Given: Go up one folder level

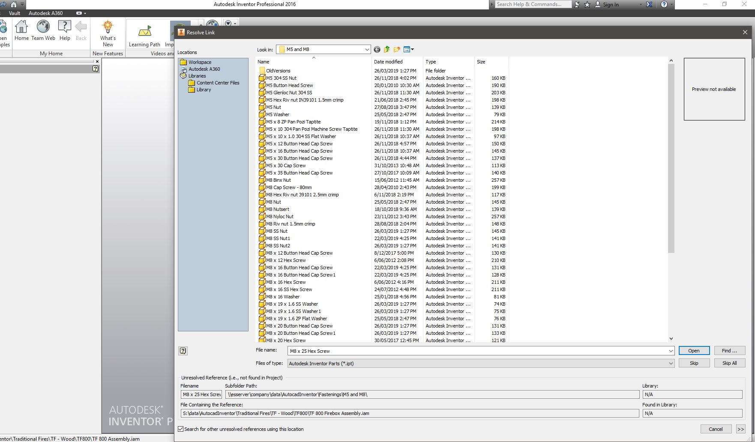Looking at the screenshot, I should click(x=387, y=49).
